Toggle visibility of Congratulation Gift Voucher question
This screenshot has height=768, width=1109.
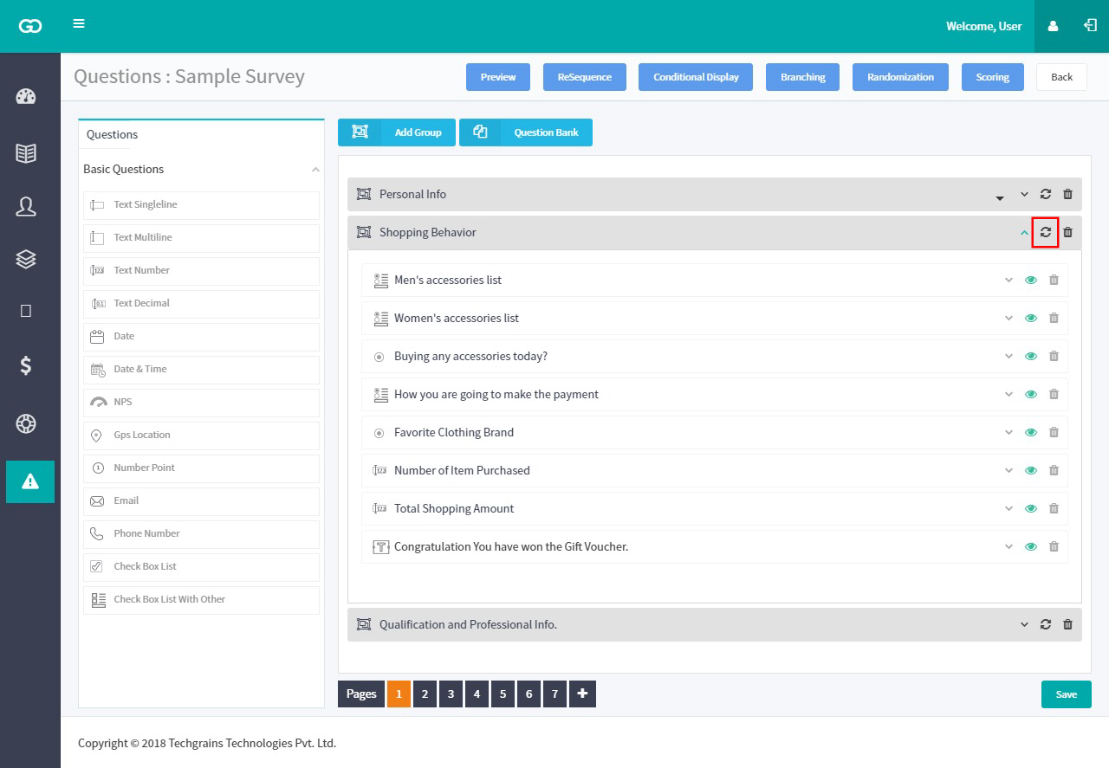coord(1031,546)
